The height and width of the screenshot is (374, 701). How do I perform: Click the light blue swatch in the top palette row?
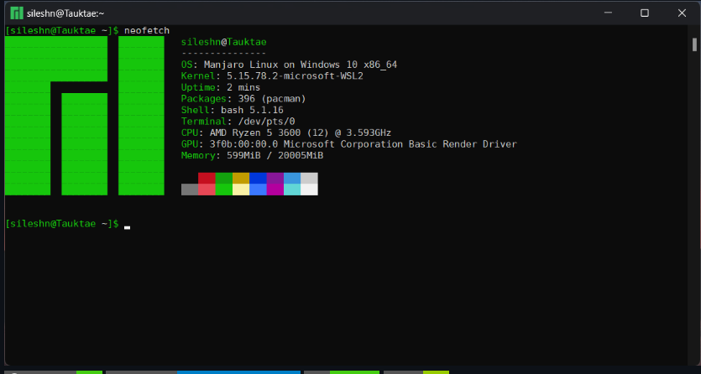292,178
